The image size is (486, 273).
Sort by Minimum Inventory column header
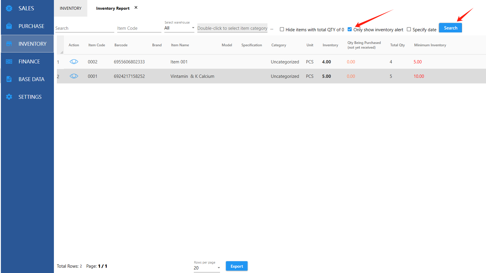430,45
